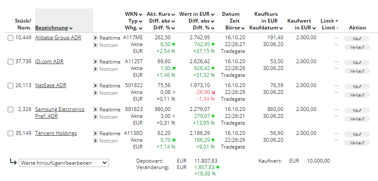Click Verkauf button for JD.com ADR
The width and height of the screenshot is (378, 181).
click(357, 71)
